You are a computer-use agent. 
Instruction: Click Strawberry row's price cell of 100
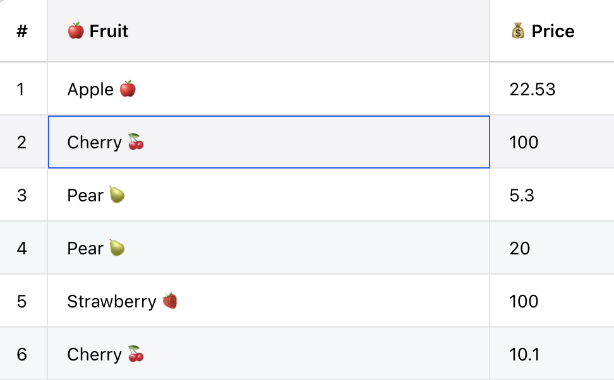pos(524,301)
